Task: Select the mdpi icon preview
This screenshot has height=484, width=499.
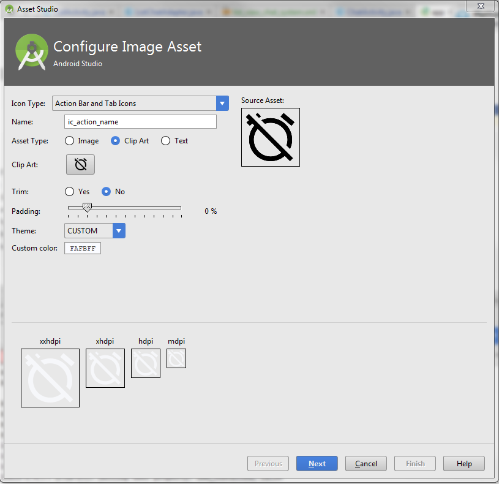Action: (x=176, y=358)
